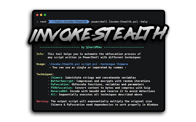Click the red 'Warning:' label
The height and width of the screenshot is (122, 196).
(43, 101)
